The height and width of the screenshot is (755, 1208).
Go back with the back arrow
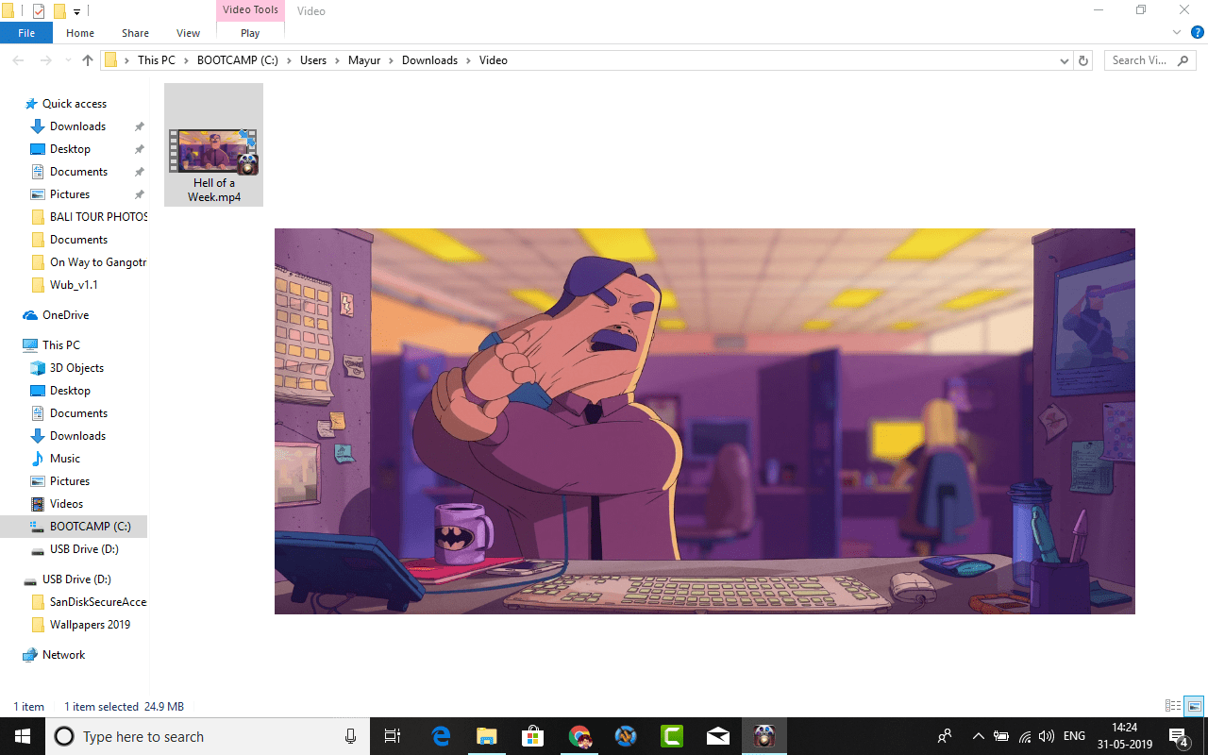18,60
